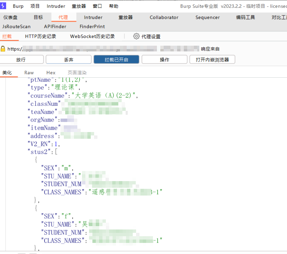Open the Sequencer tab
The height and width of the screenshot is (254, 287).
(x=208, y=17)
